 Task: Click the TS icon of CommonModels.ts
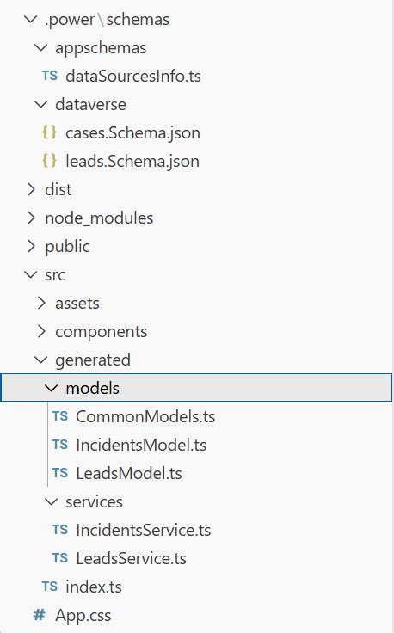pyautogui.click(x=59, y=416)
